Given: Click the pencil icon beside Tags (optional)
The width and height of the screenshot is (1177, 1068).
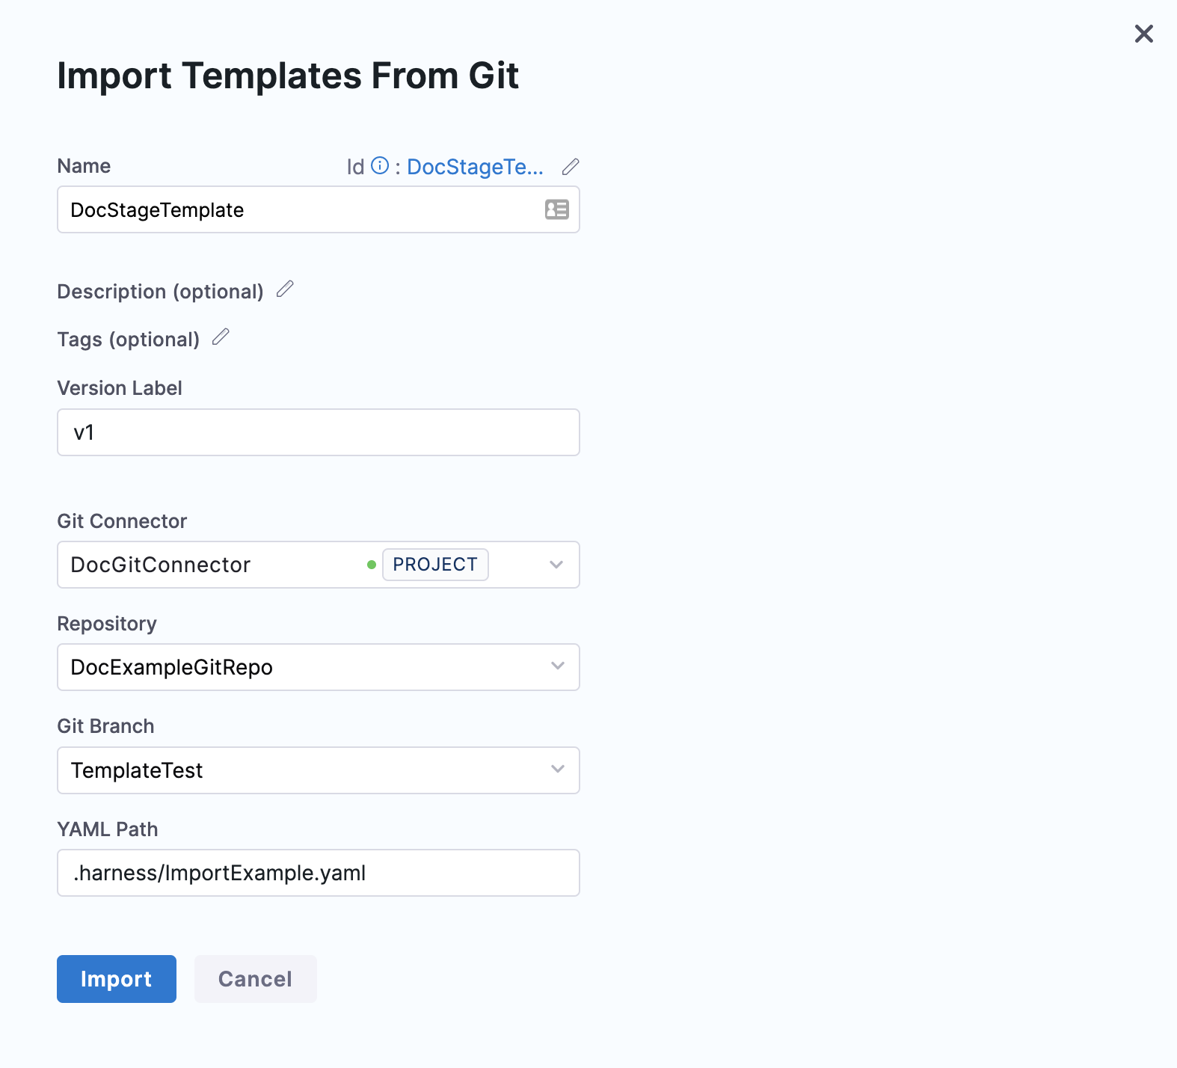Looking at the screenshot, I should click(x=221, y=337).
